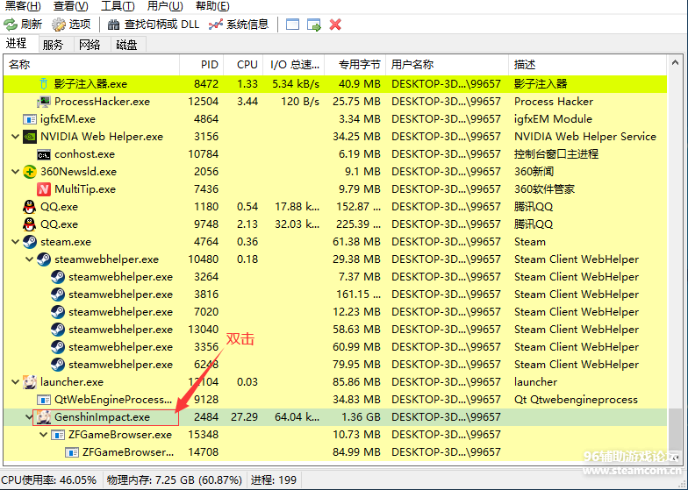Viewport: 688px width, 490px height.
Task: Open Options (选项) gear icon
Action: click(x=58, y=25)
